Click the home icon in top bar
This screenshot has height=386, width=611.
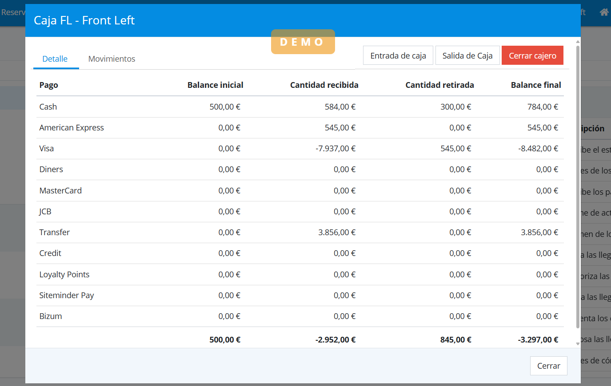(604, 12)
